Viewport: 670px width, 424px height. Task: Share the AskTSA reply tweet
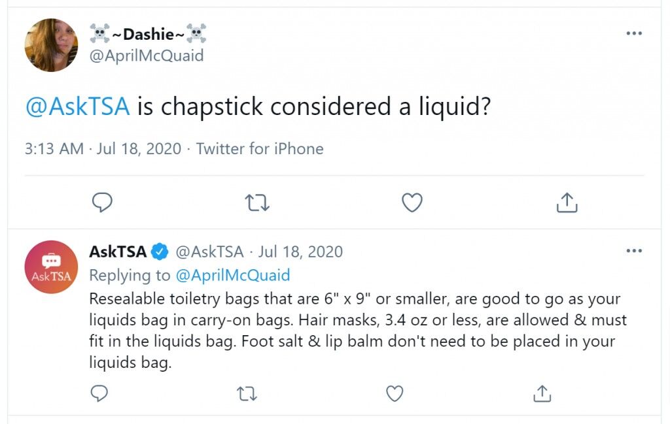[x=542, y=393]
